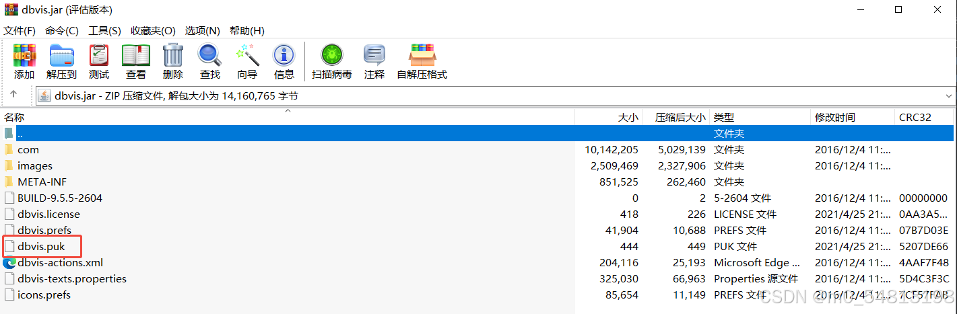Click the Microsoft Edge type cell
Viewport: 957px width, 314px height.
[x=757, y=262]
